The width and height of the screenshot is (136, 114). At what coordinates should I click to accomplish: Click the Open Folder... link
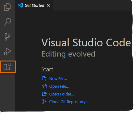pyautogui.click(x=62, y=94)
